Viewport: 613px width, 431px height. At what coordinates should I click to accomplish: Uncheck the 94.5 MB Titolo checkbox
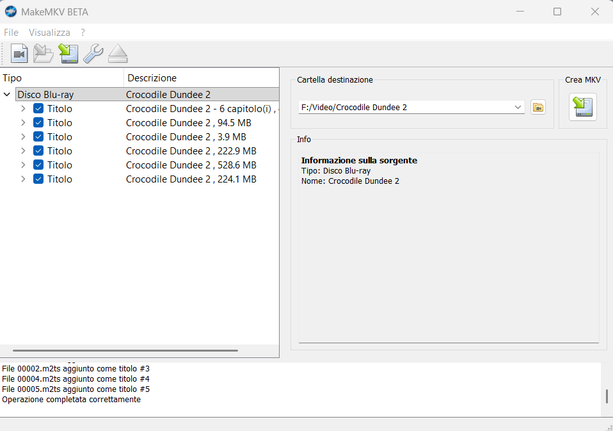click(38, 123)
